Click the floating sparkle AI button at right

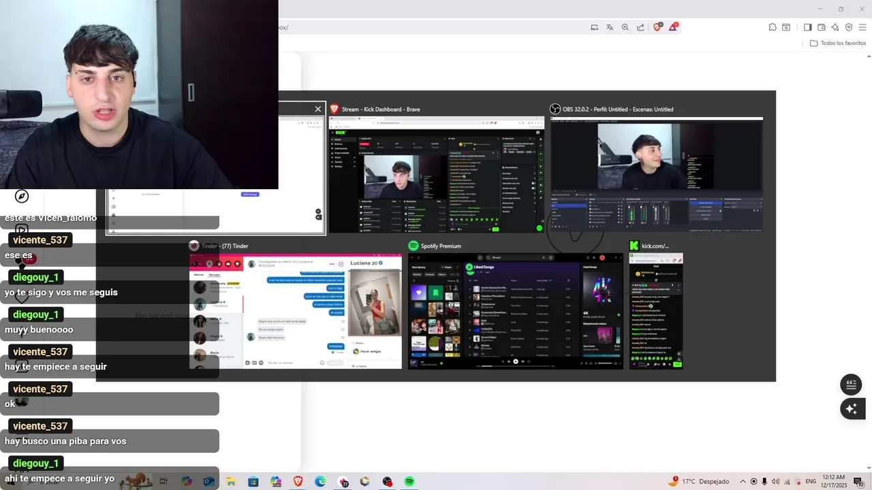click(851, 408)
